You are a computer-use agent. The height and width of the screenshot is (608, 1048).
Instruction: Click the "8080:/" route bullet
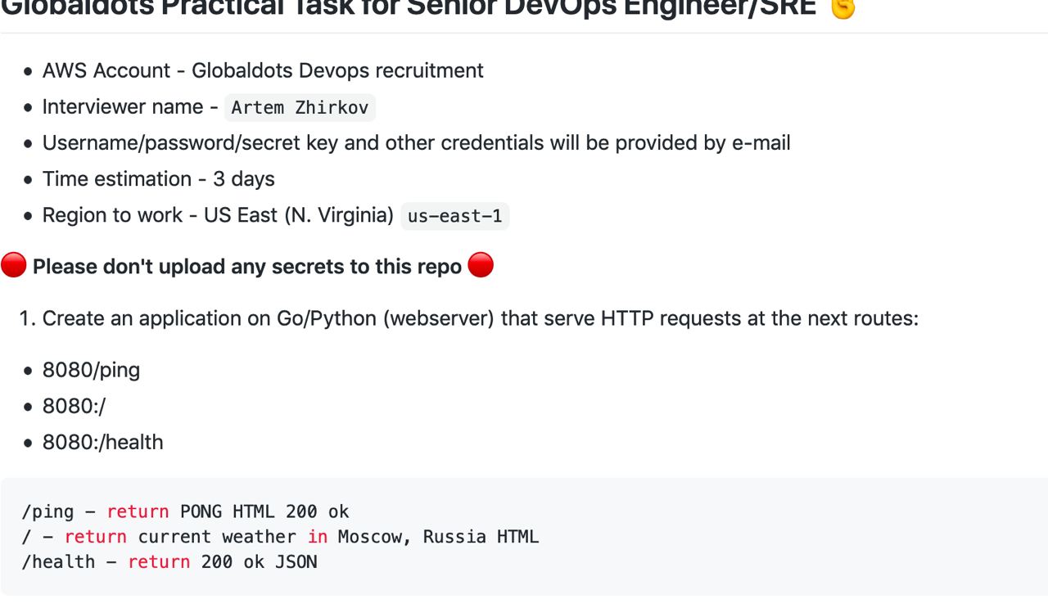point(74,406)
